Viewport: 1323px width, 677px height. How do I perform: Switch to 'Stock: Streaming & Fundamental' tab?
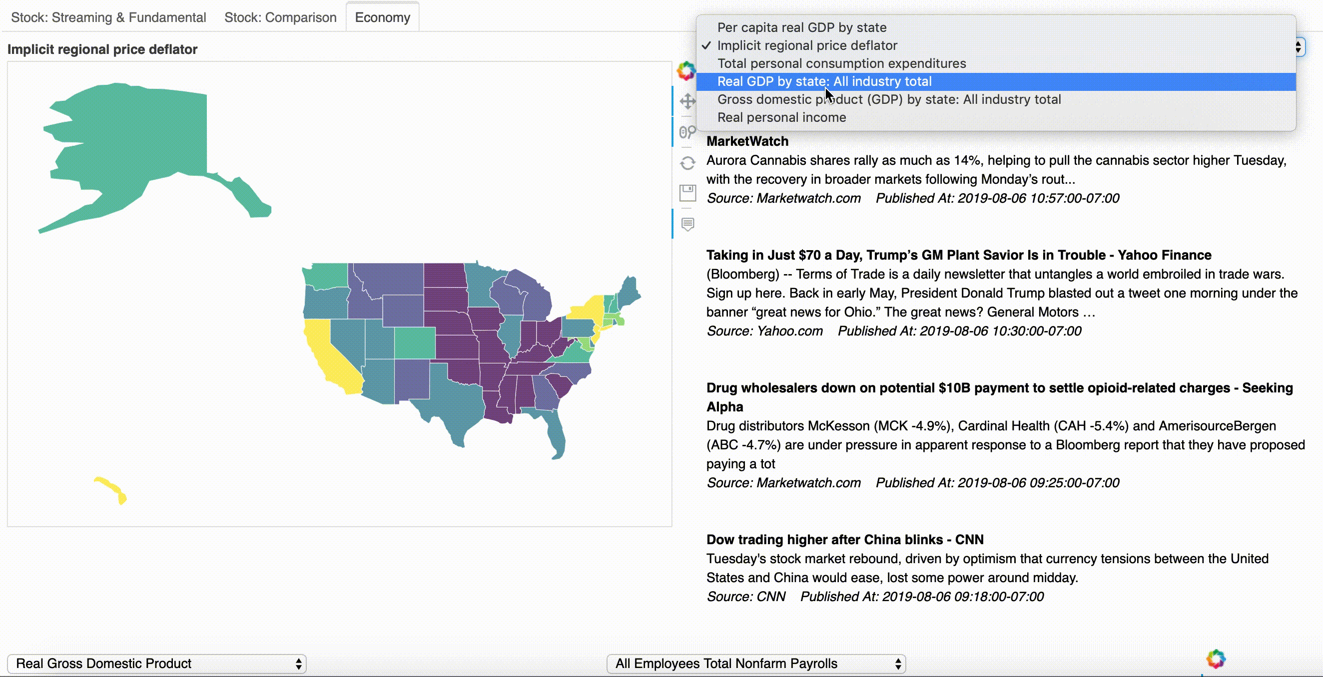tap(108, 17)
